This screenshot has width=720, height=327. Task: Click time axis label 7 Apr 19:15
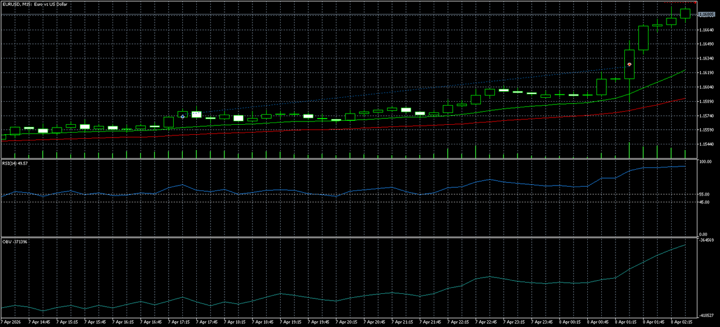pos(292,323)
